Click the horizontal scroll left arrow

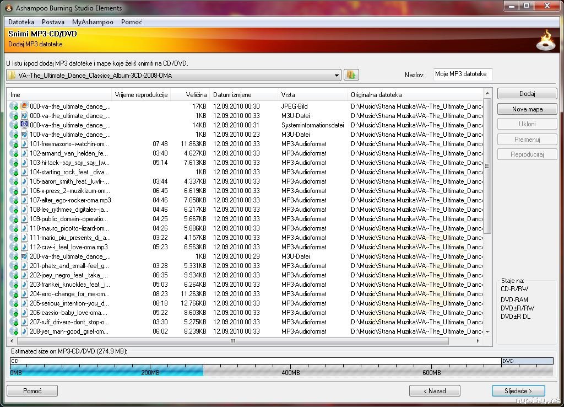pos(12,341)
